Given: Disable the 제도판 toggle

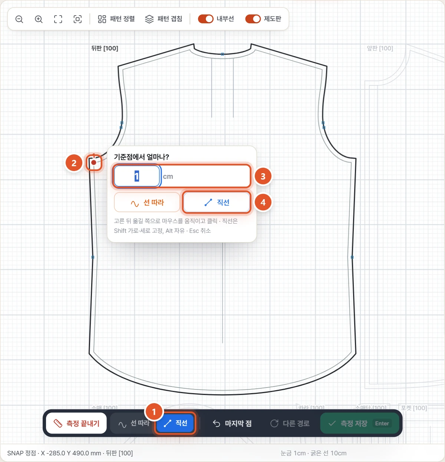Looking at the screenshot, I should (x=253, y=19).
